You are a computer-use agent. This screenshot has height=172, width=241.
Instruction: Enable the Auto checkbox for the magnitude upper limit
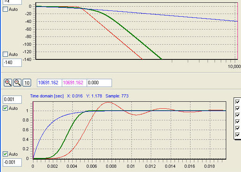pos(5,9)
